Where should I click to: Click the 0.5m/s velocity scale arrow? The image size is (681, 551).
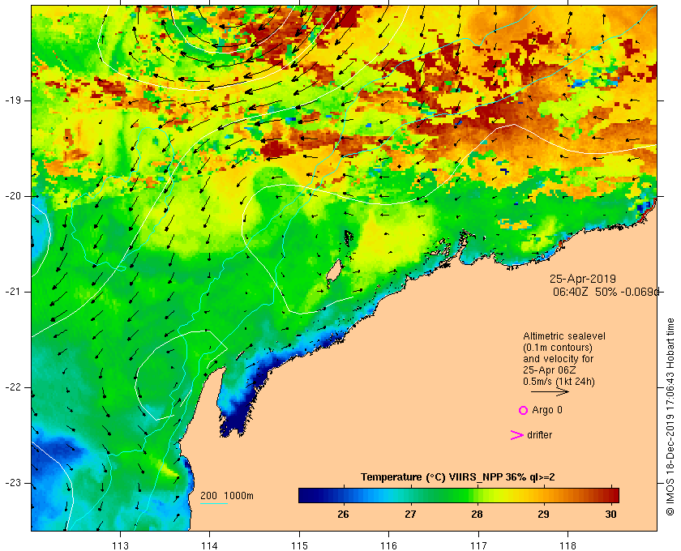[550, 392]
